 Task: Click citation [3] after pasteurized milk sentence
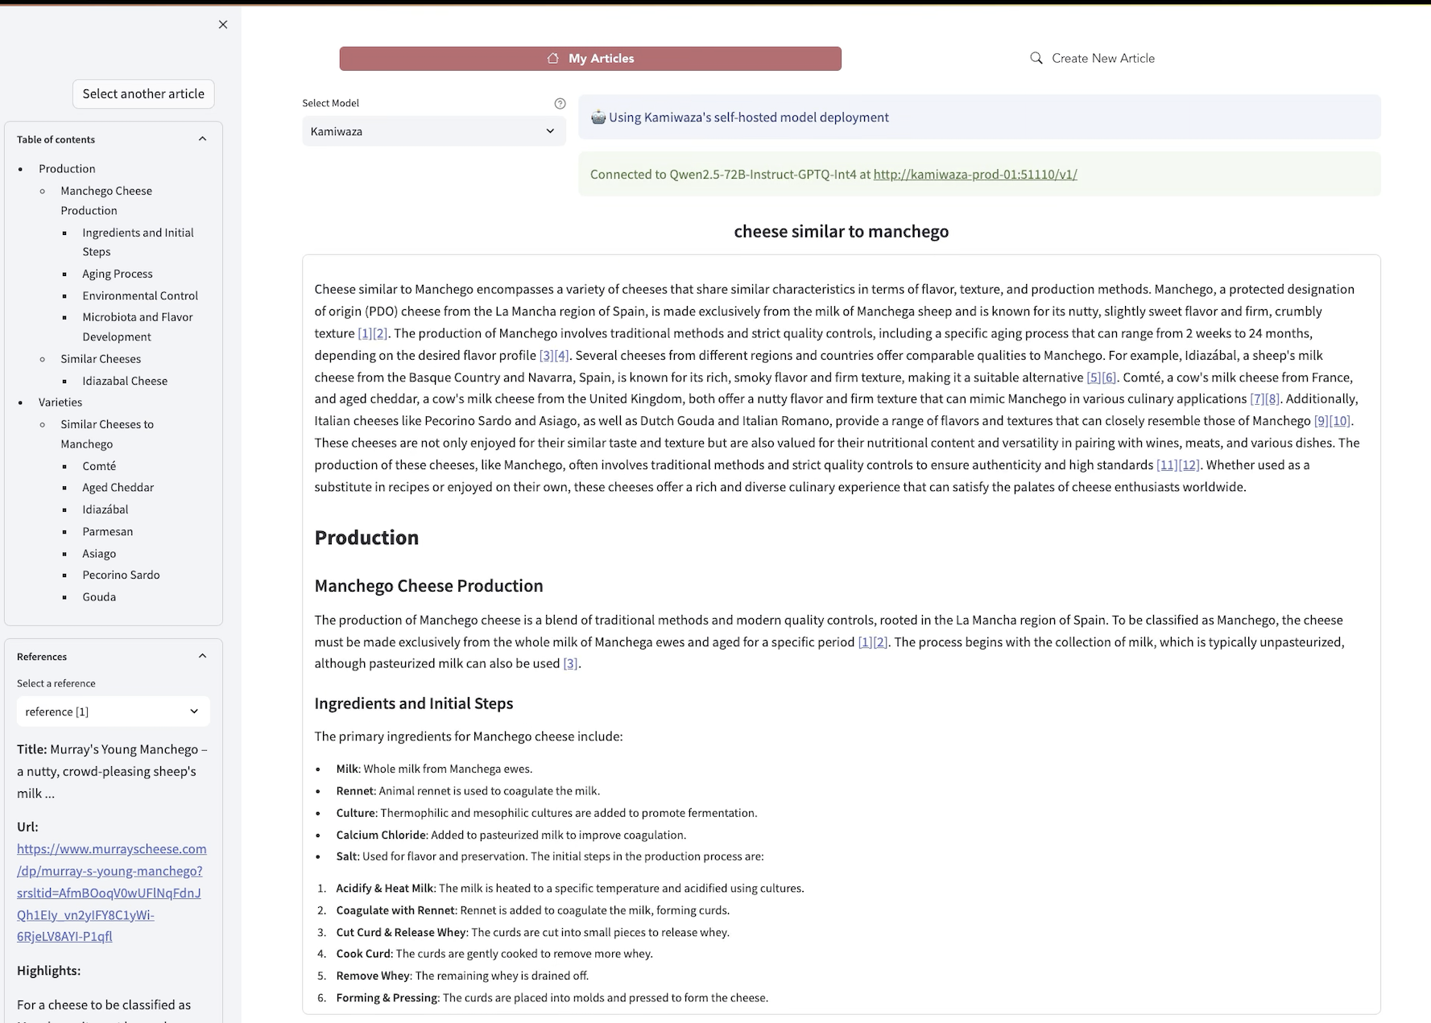[x=570, y=664]
